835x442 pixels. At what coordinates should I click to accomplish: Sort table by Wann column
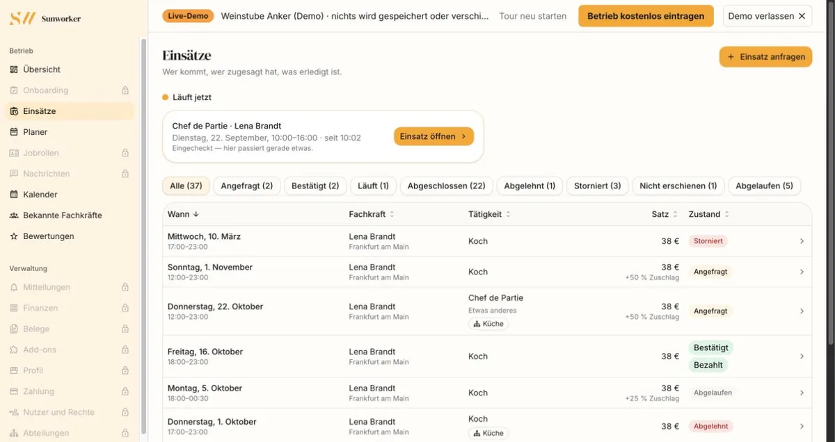pyautogui.click(x=184, y=214)
